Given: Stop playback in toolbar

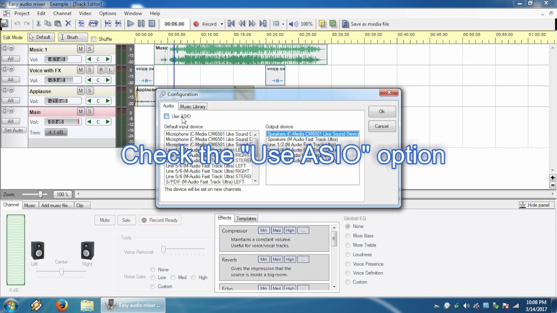Looking at the screenshot, I should click(152, 24).
